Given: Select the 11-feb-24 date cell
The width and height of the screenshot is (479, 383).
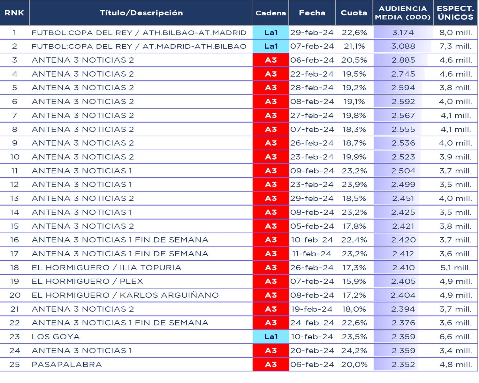Looking at the screenshot, I should pos(312,254).
